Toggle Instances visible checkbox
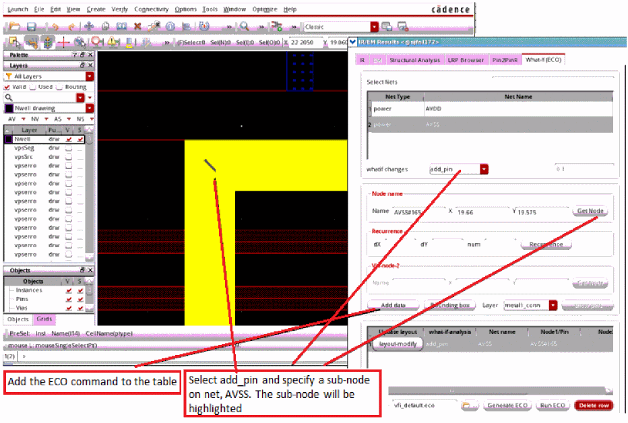 (69, 290)
